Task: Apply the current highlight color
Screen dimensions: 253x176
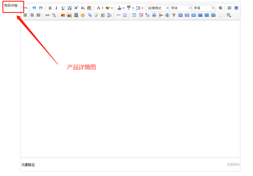Action: click(x=108, y=8)
